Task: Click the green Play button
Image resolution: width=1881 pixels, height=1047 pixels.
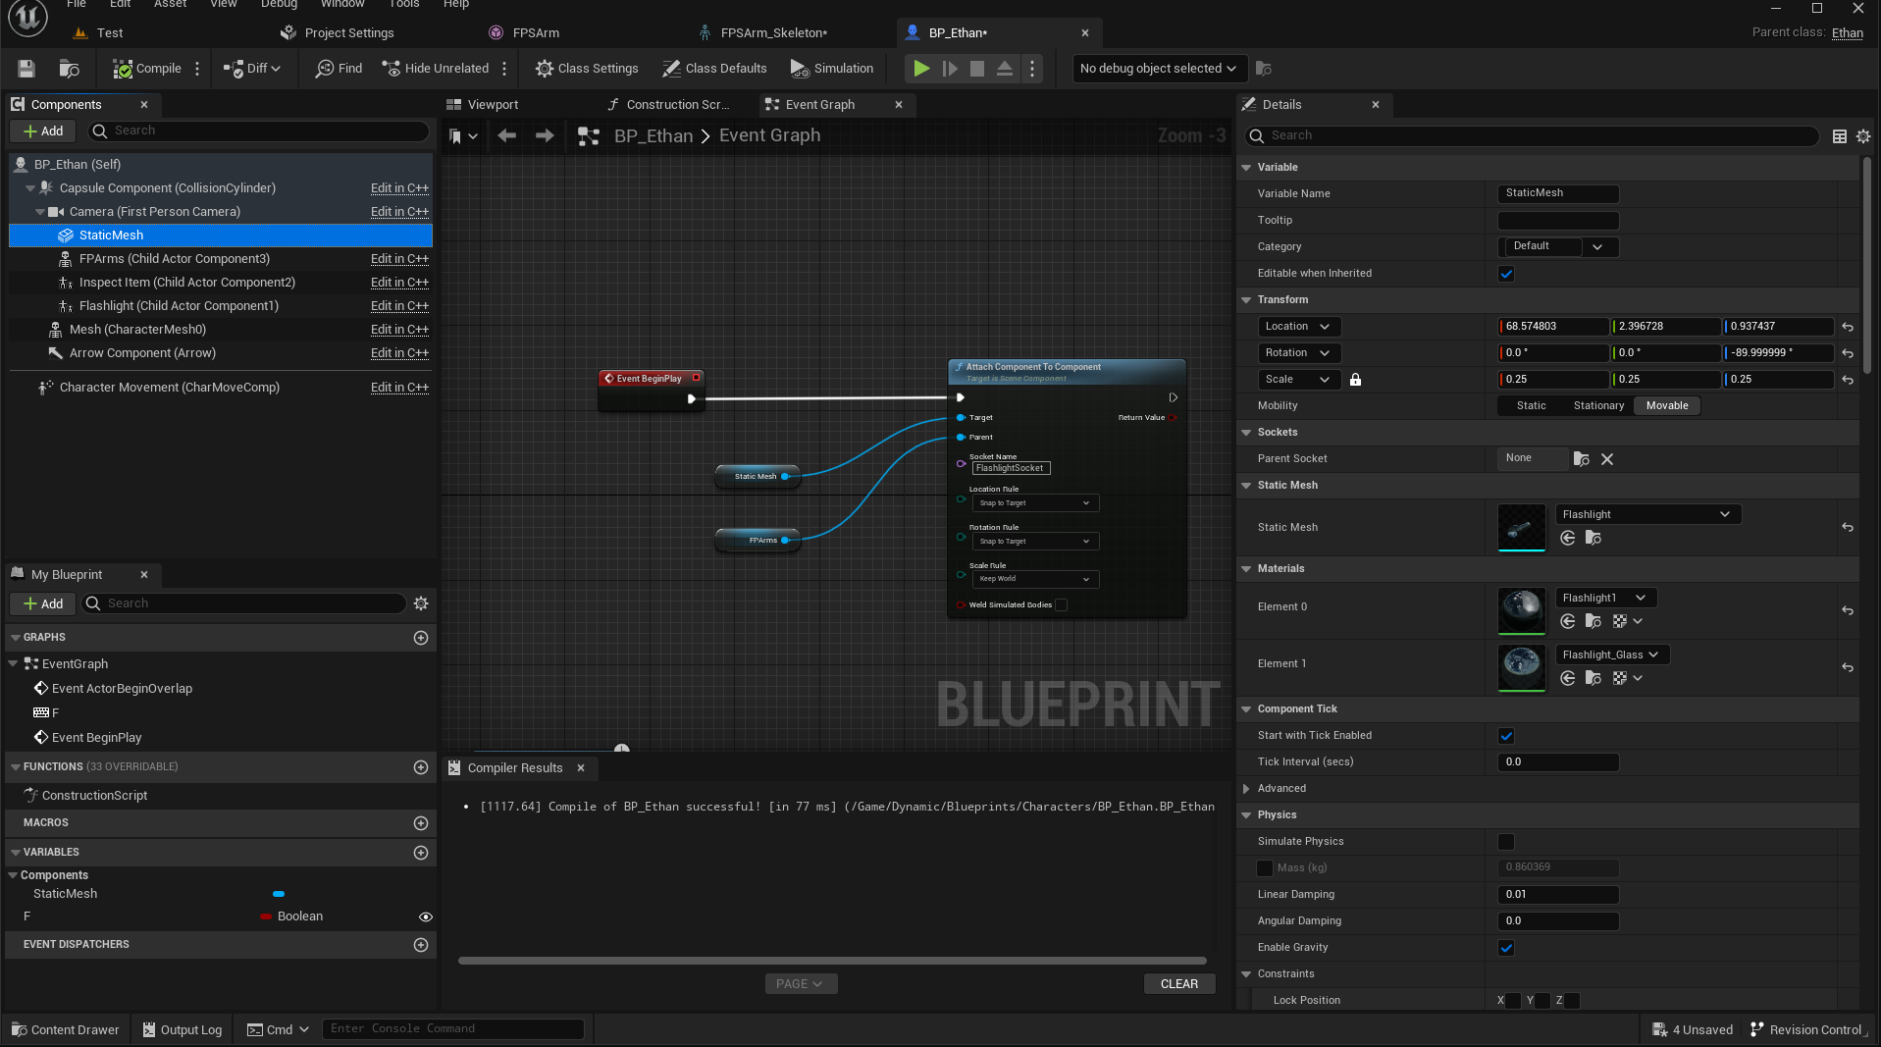Action: 920,69
